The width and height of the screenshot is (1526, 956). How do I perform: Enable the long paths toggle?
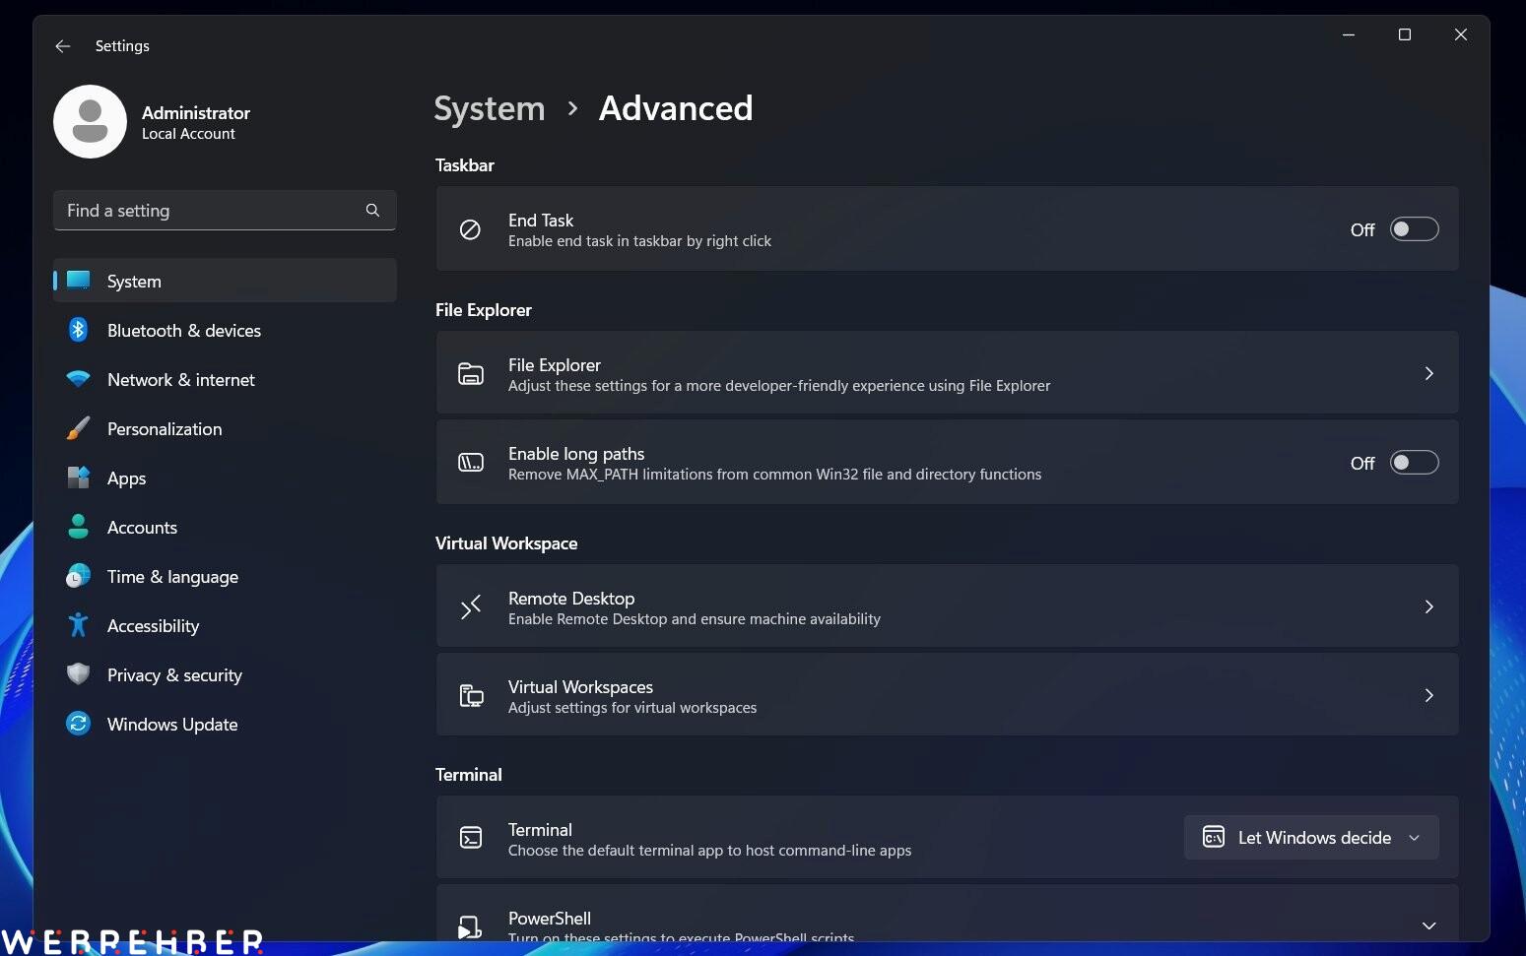click(1414, 463)
